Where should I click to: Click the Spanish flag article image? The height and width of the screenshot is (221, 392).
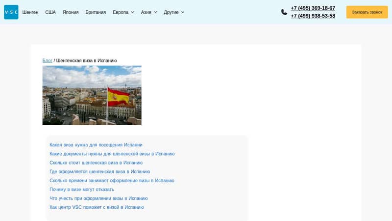click(x=92, y=95)
